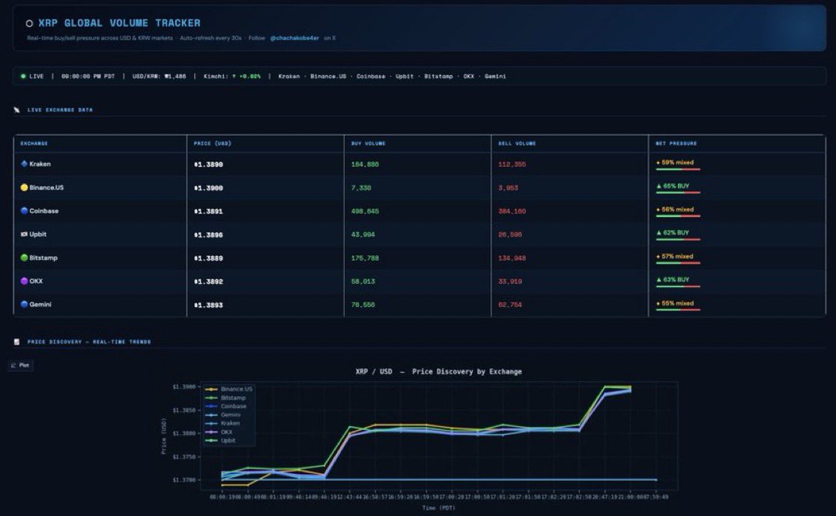Click the 09:00:00 PM PDT clock in status bar
Image resolution: width=836 pixels, height=516 pixels.
[88, 76]
